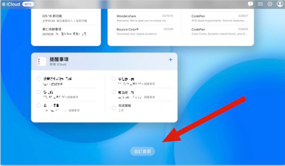This screenshot has width=285, height=166.
Task: Open the Bounce Color email
Action: (145, 31)
